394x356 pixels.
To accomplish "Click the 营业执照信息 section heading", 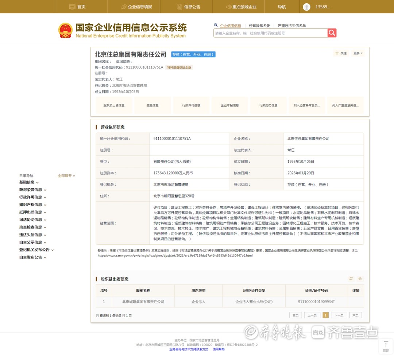I will (x=112, y=127).
